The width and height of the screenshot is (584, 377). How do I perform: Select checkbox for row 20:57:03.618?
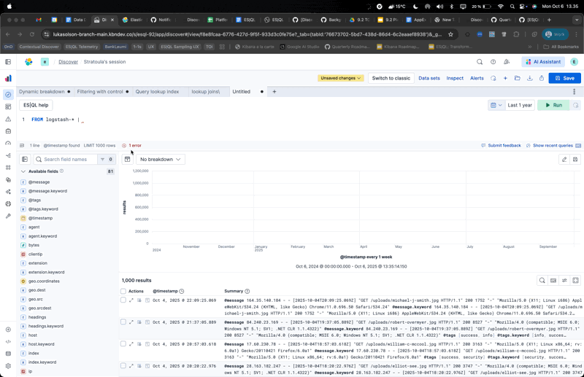click(x=123, y=344)
